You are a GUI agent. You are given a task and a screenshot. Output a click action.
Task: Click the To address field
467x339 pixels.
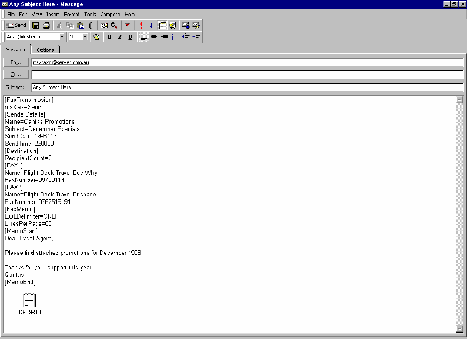point(247,63)
